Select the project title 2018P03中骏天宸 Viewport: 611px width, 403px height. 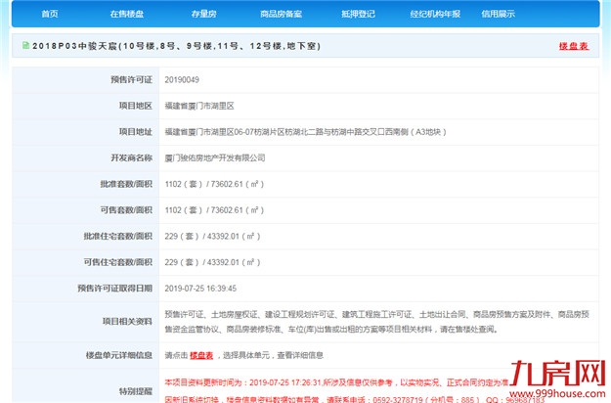click(x=177, y=46)
